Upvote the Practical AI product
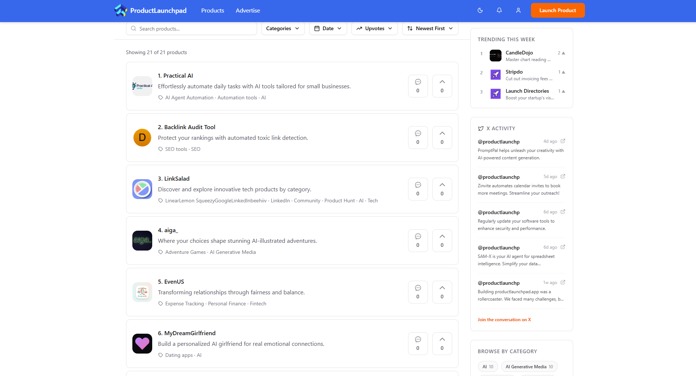696x376 pixels. click(442, 86)
